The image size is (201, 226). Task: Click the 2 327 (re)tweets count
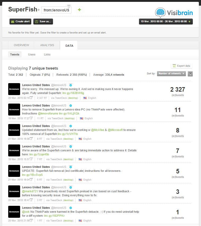(x=178, y=91)
